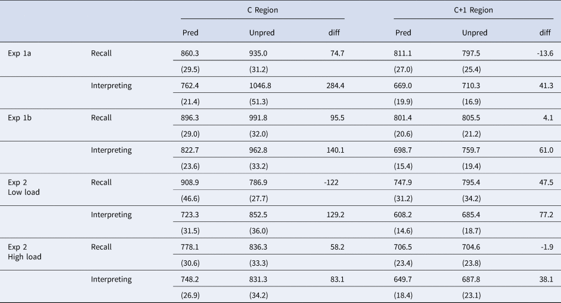Select the 608.2 value cell

coord(405,215)
